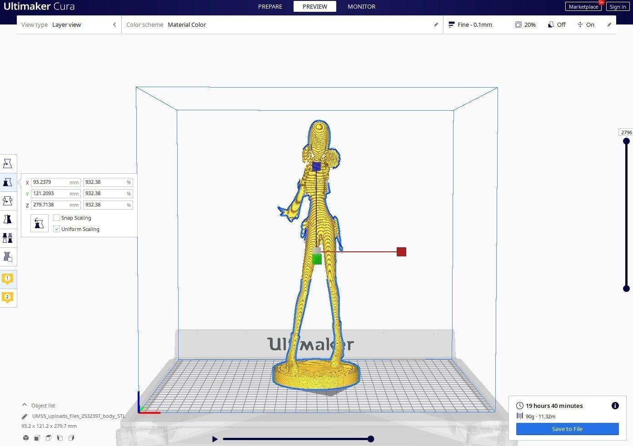This screenshot has height=446, width=633.
Task: Click pencil icon beside Material Color scheme
Action: pos(436,25)
